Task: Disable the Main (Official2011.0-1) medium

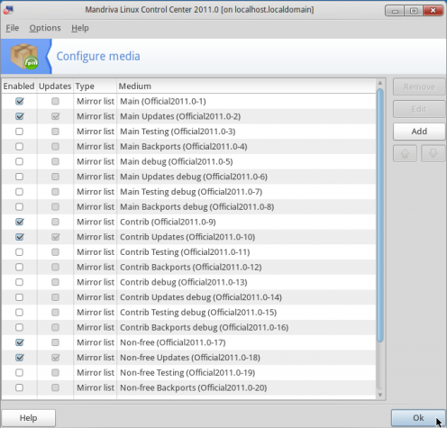Action: coord(20,101)
